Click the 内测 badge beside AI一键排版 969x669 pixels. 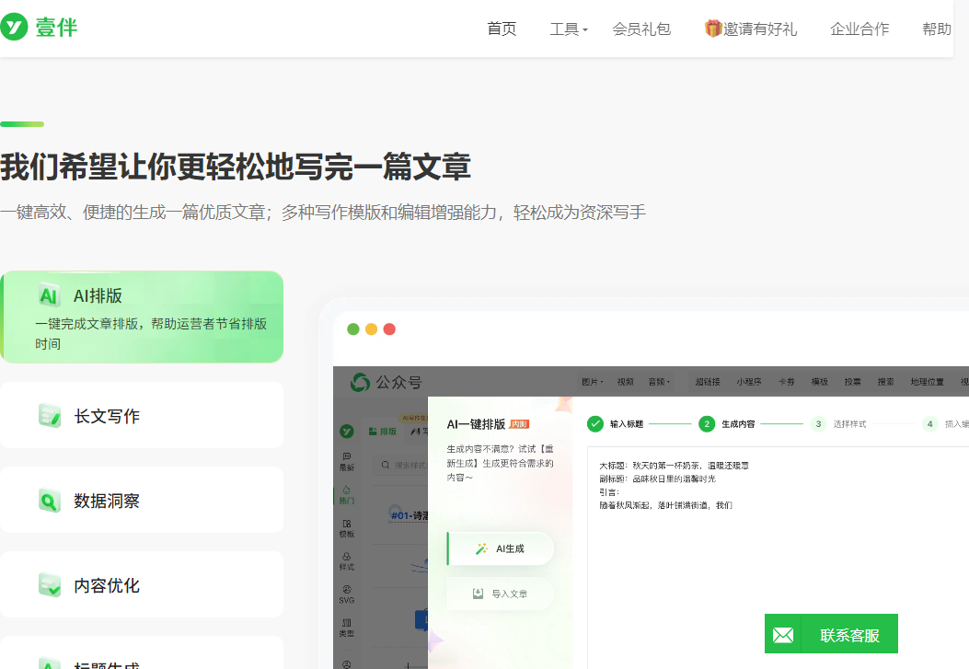click(519, 424)
